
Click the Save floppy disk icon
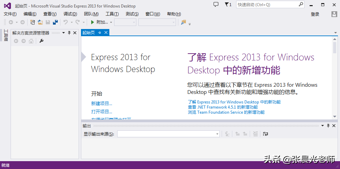coord(48,22)
